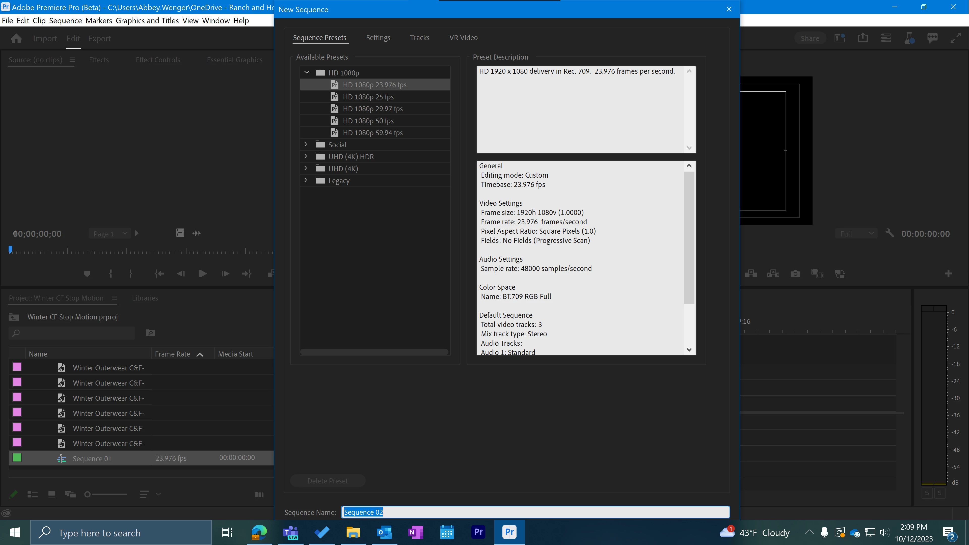The image size is (969, 545).
Task: Click the Lift button in Program Monitor
Action: (x=751, y=274)
